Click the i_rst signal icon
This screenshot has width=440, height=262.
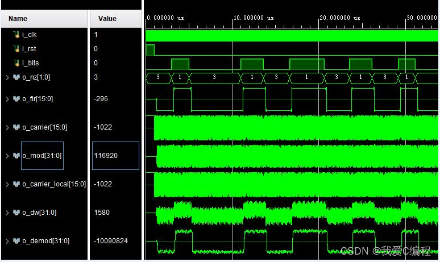[16, 49]
